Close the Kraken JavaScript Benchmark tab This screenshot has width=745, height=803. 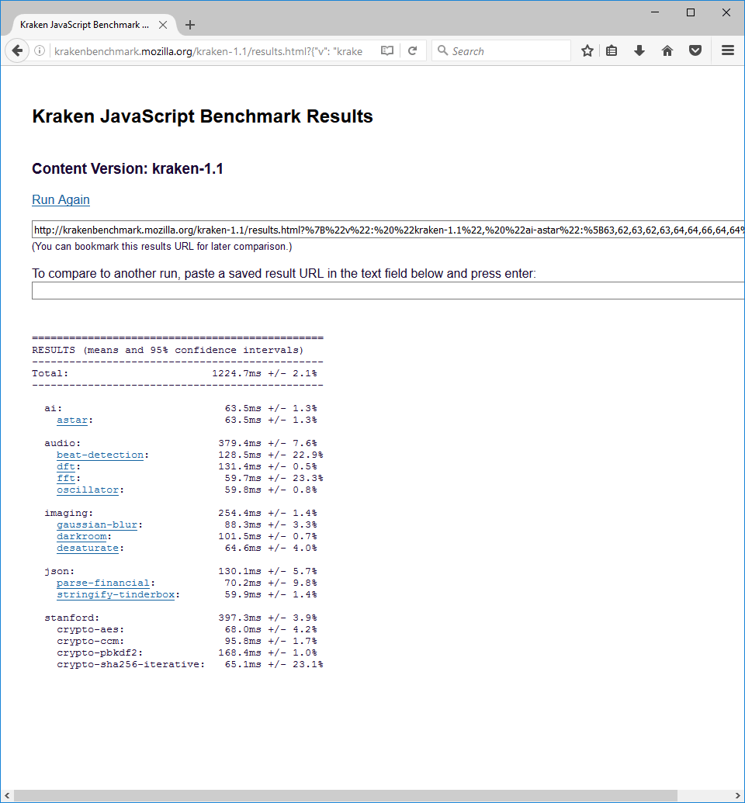tap(163, 25)
